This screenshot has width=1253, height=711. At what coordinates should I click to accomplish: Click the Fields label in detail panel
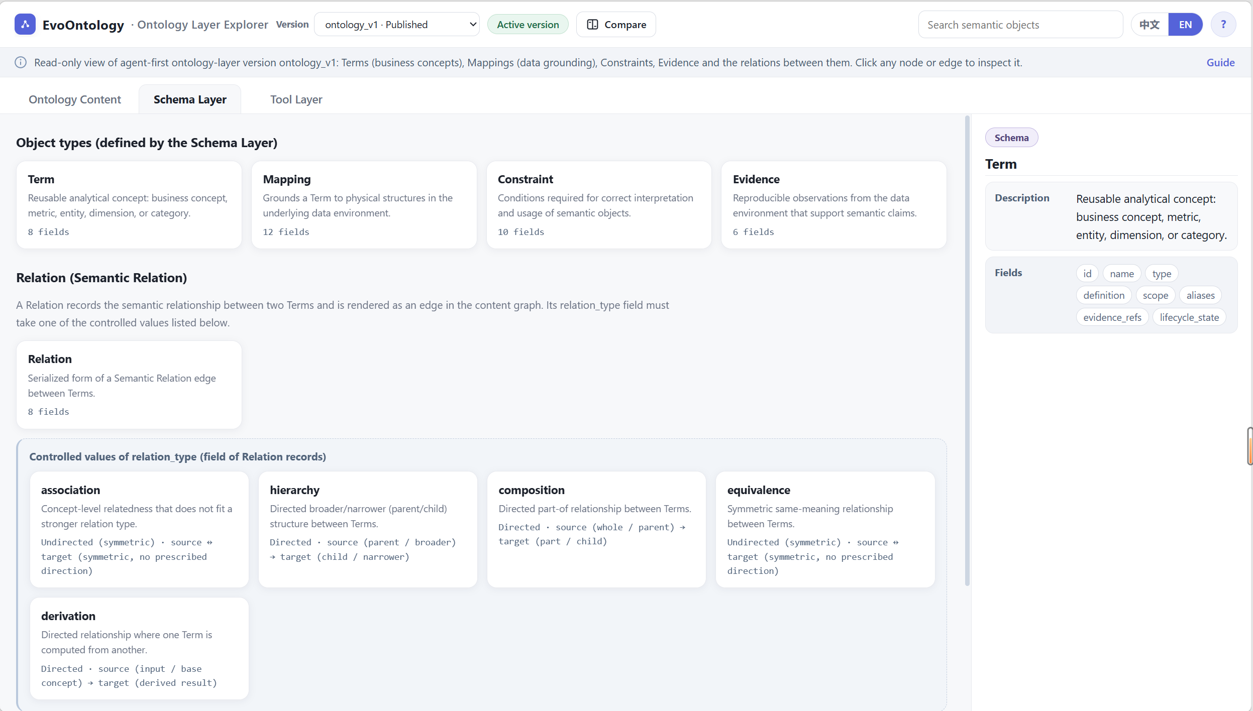[x=1008, y=273]
